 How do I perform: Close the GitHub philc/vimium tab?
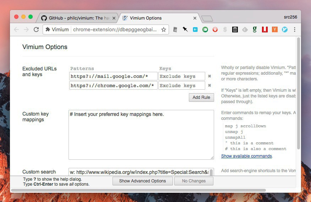coord(114,18)
